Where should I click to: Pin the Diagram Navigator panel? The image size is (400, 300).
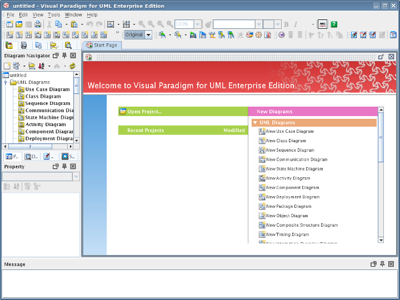(x=64, y=56)
